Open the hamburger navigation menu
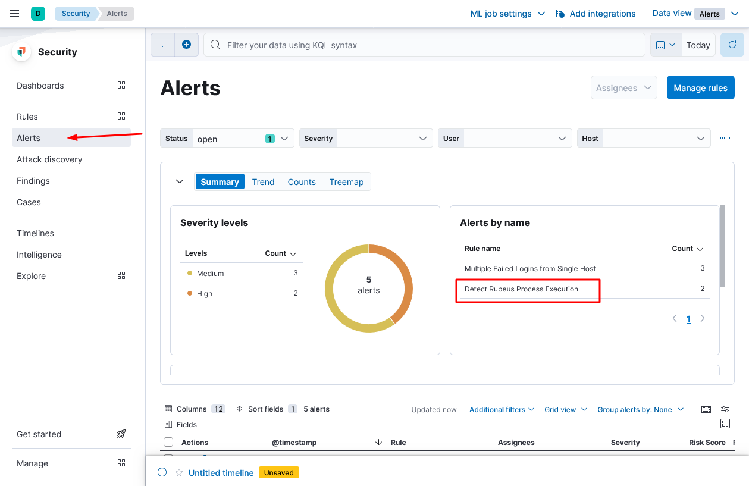Viewport: 749px width, 486px height. pyautogui.click(x=14, y=14)
